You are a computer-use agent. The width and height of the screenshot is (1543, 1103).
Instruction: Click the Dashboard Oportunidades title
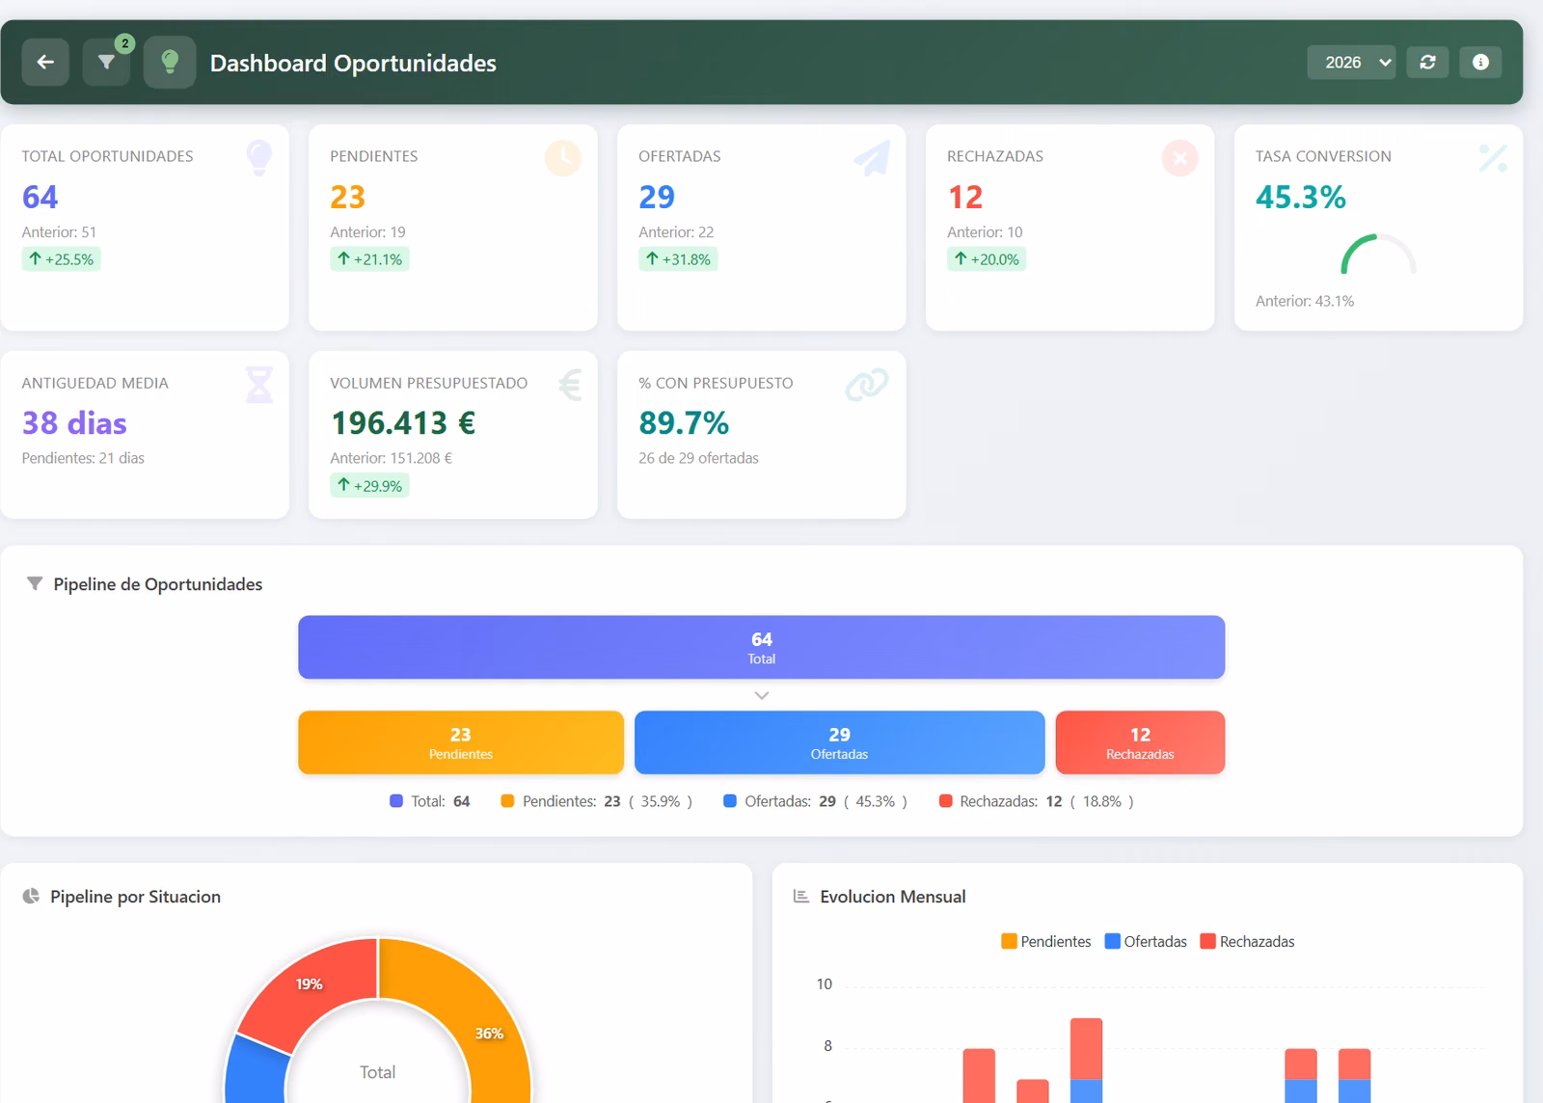coord(353,64)
